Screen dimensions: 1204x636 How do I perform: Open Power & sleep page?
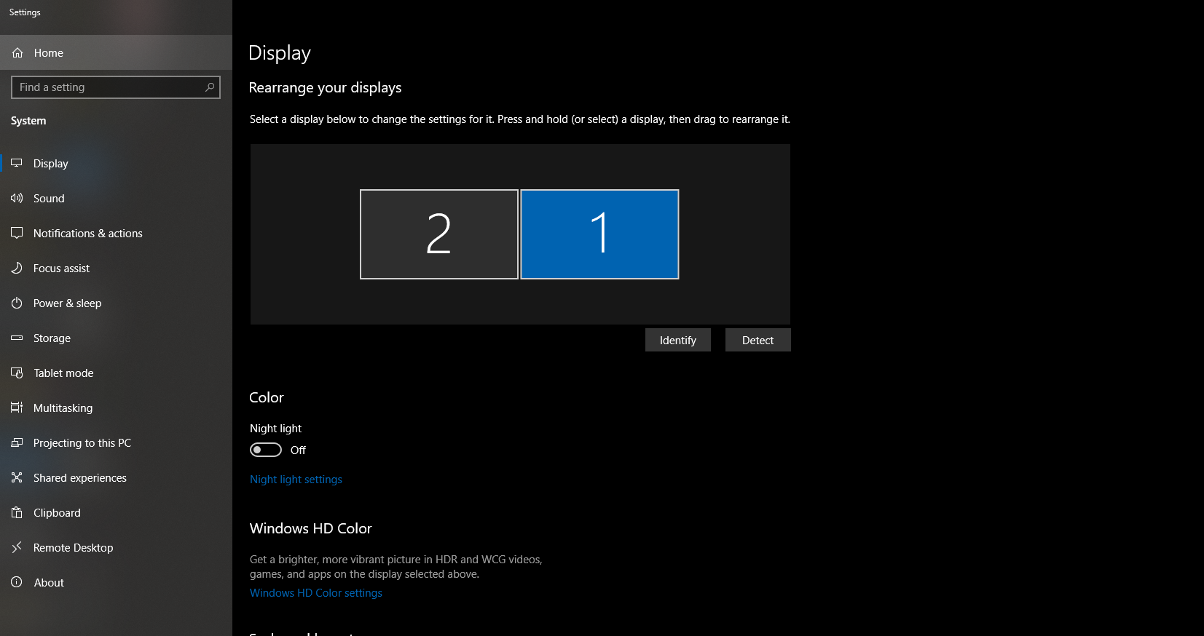click(116, 303)
